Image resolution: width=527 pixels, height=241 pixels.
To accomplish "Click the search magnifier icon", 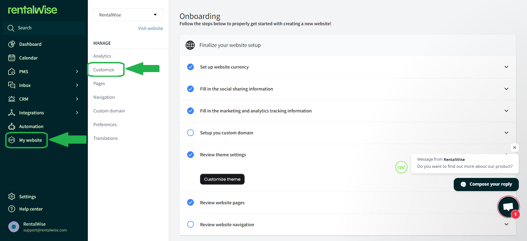I will (x=11, y=28).
